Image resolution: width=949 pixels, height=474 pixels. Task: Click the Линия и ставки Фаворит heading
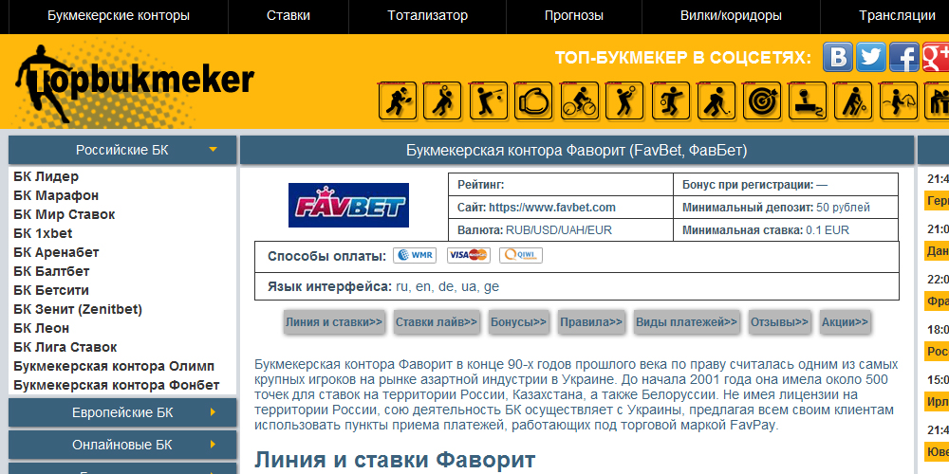point(395,460)
